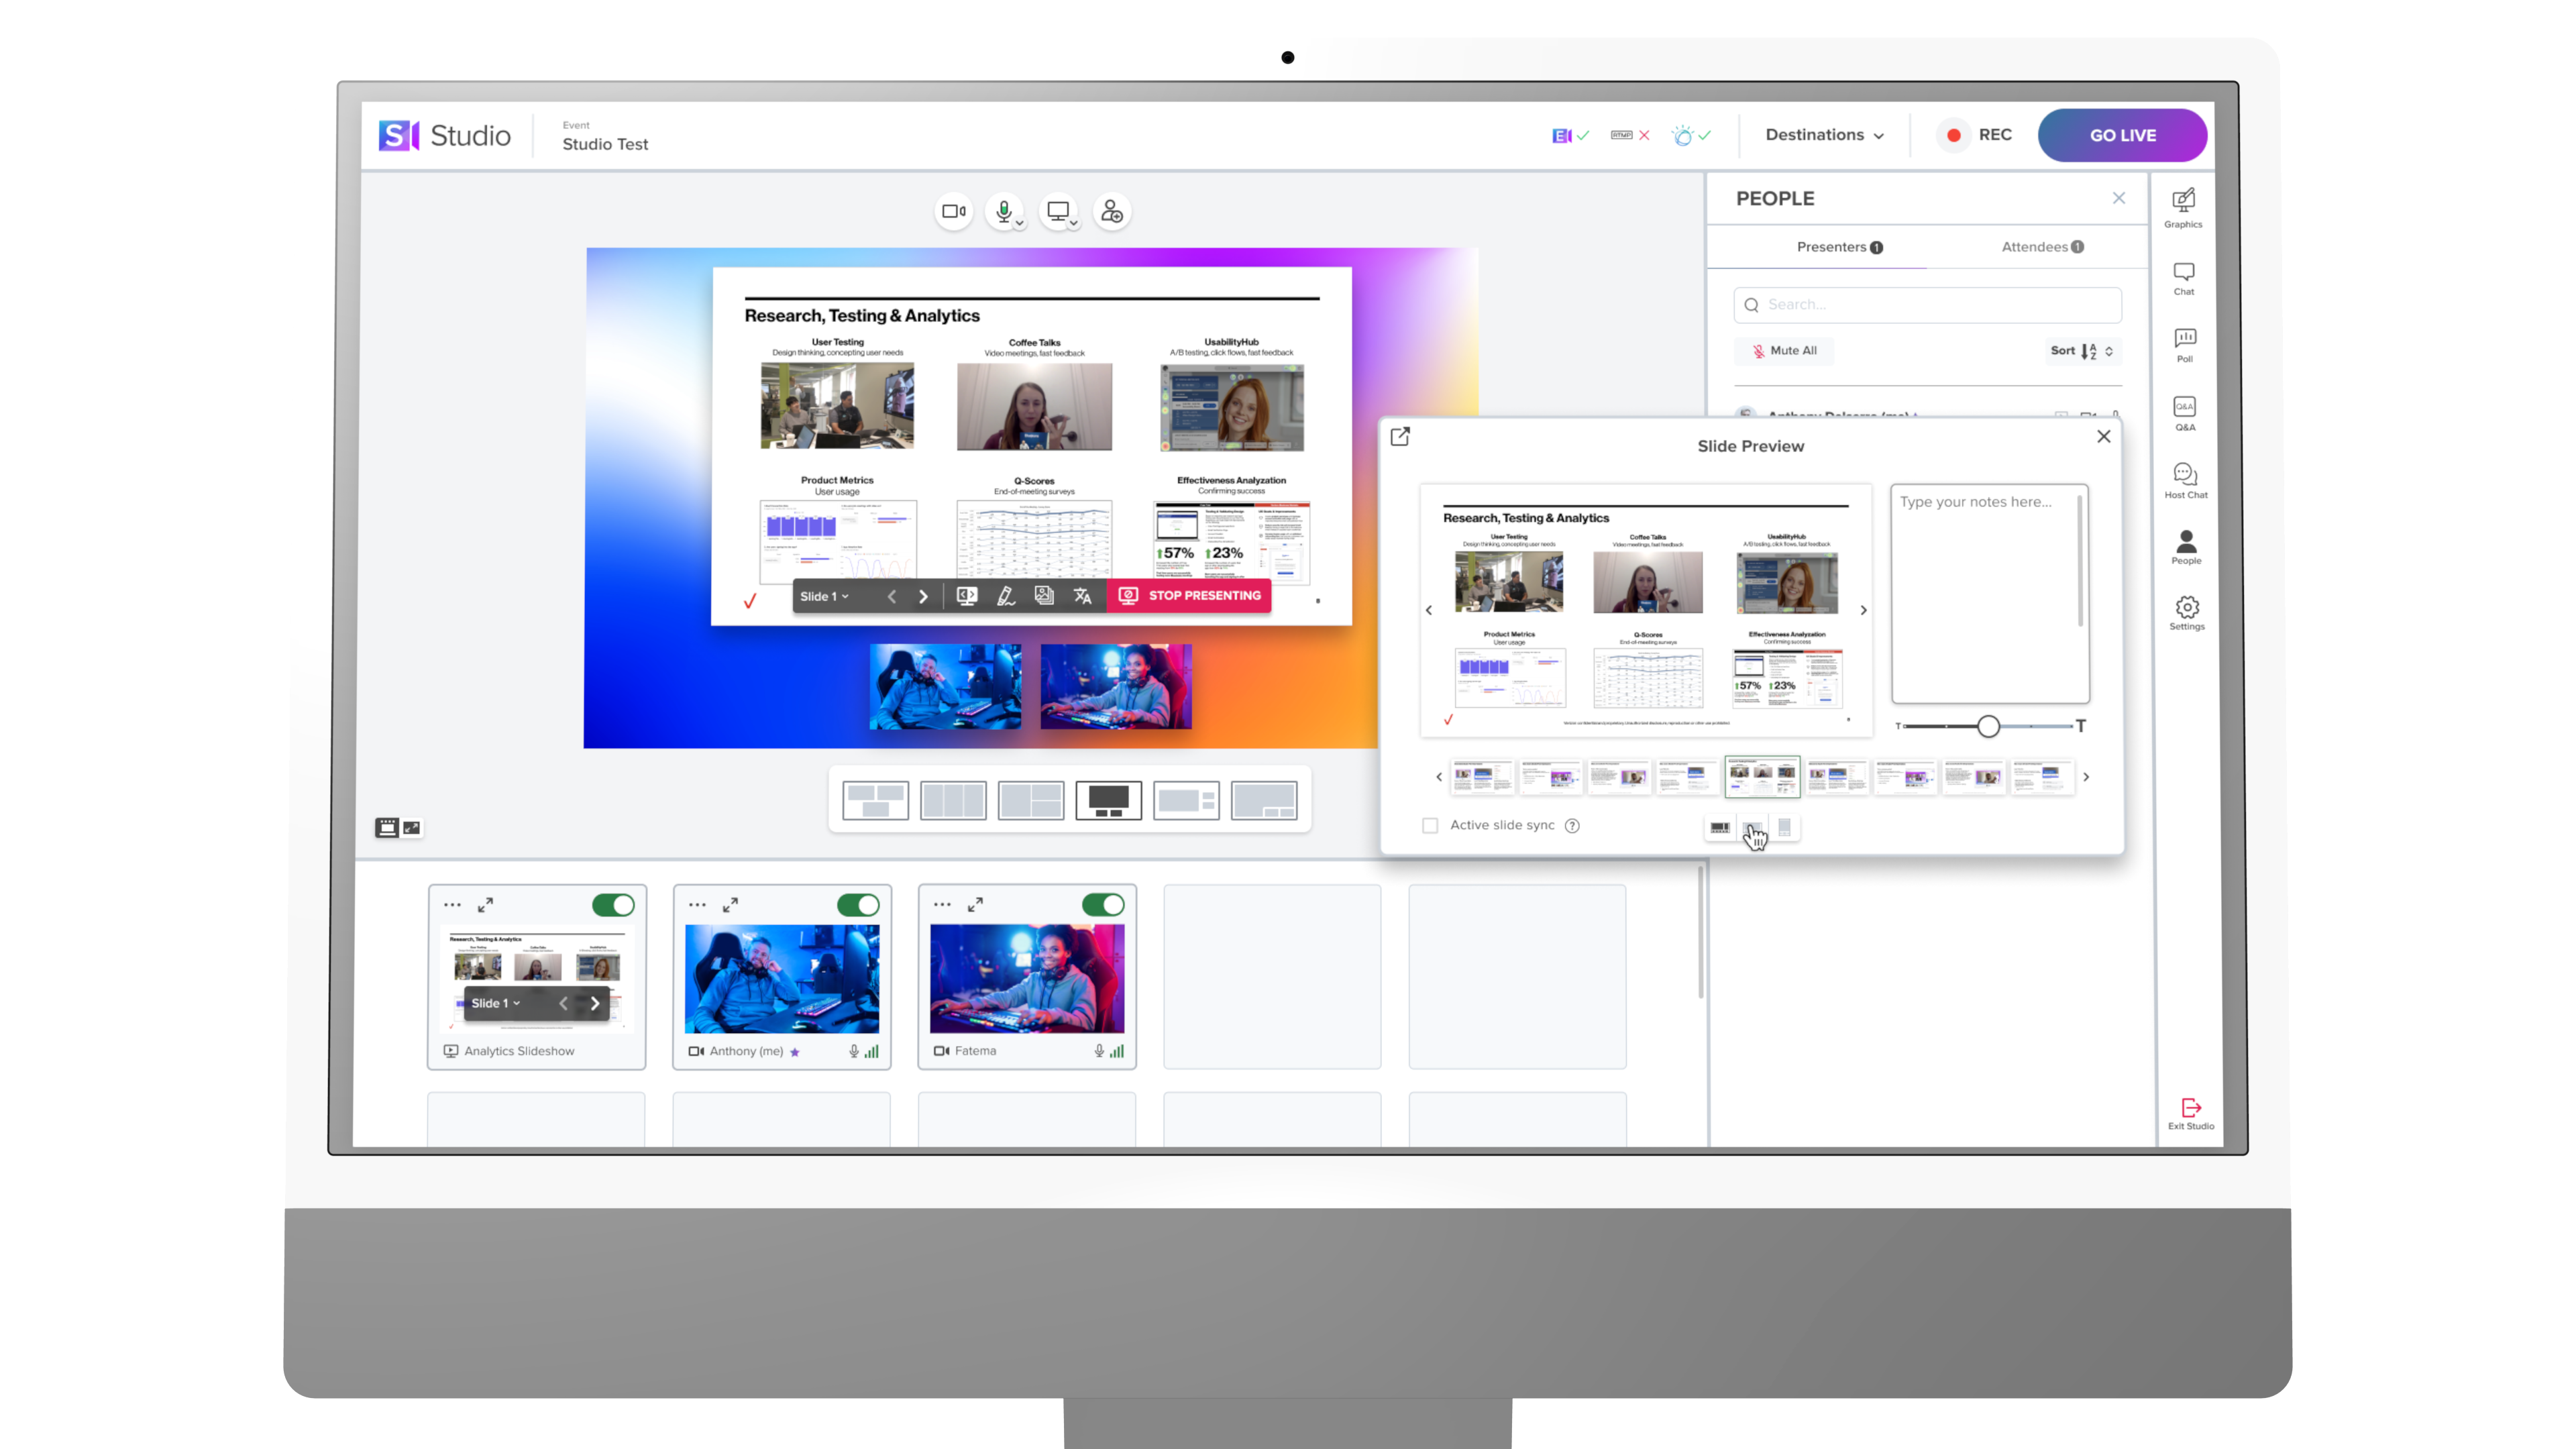The height and width of the screenshot is (1449, 2576).
Task: Click the GO LIVE button
Action: tap(2122, 135)
